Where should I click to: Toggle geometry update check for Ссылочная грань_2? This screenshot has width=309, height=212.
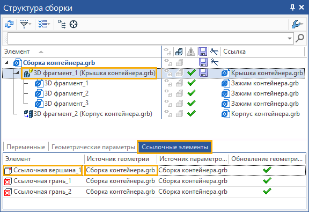267,191
